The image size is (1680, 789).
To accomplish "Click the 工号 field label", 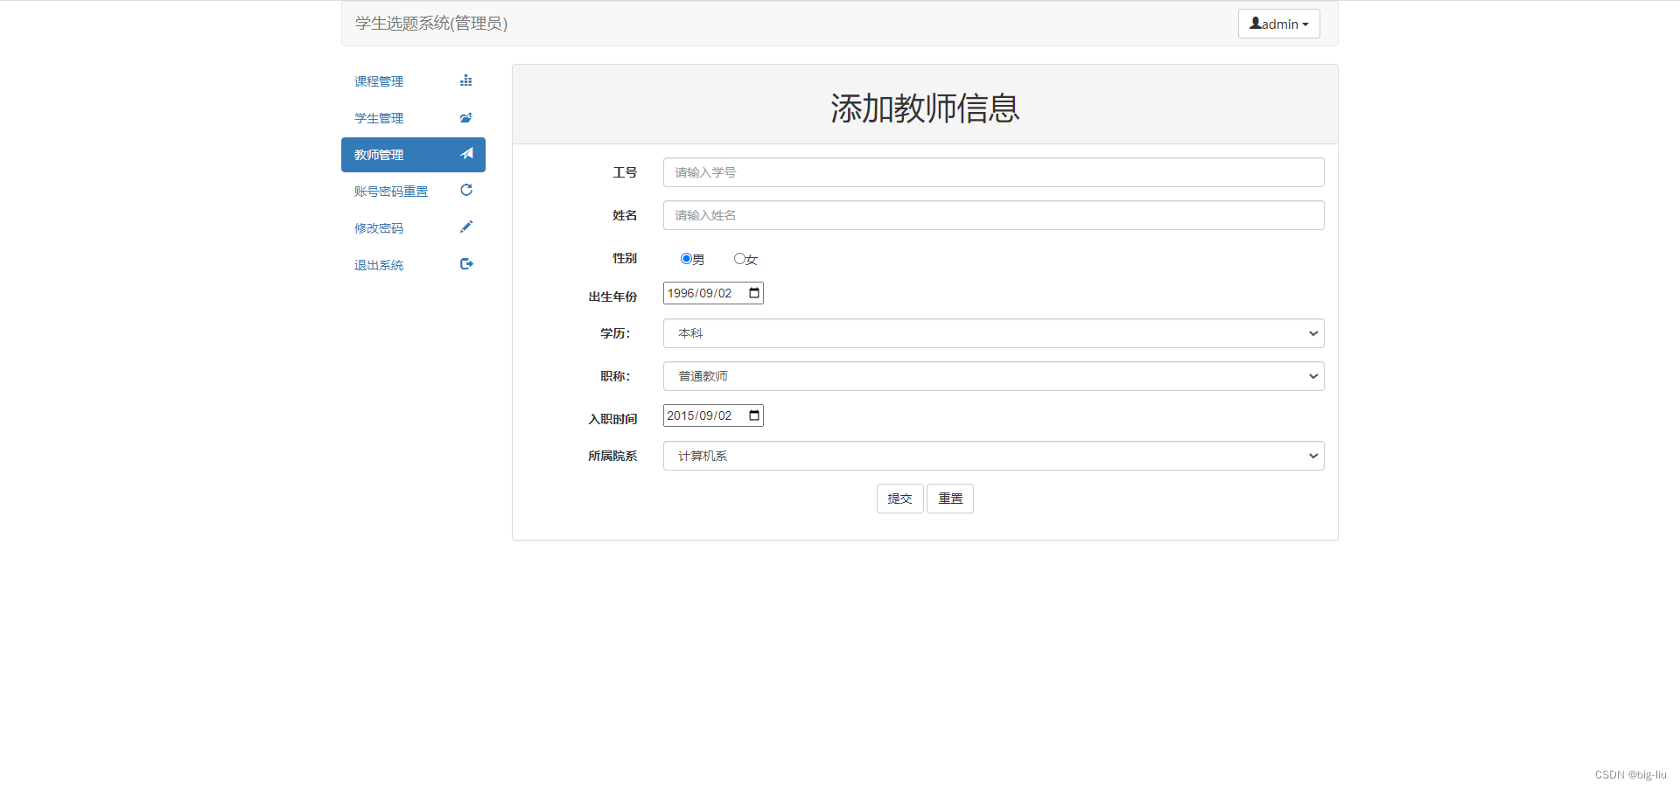I will (x=625, y=172).
